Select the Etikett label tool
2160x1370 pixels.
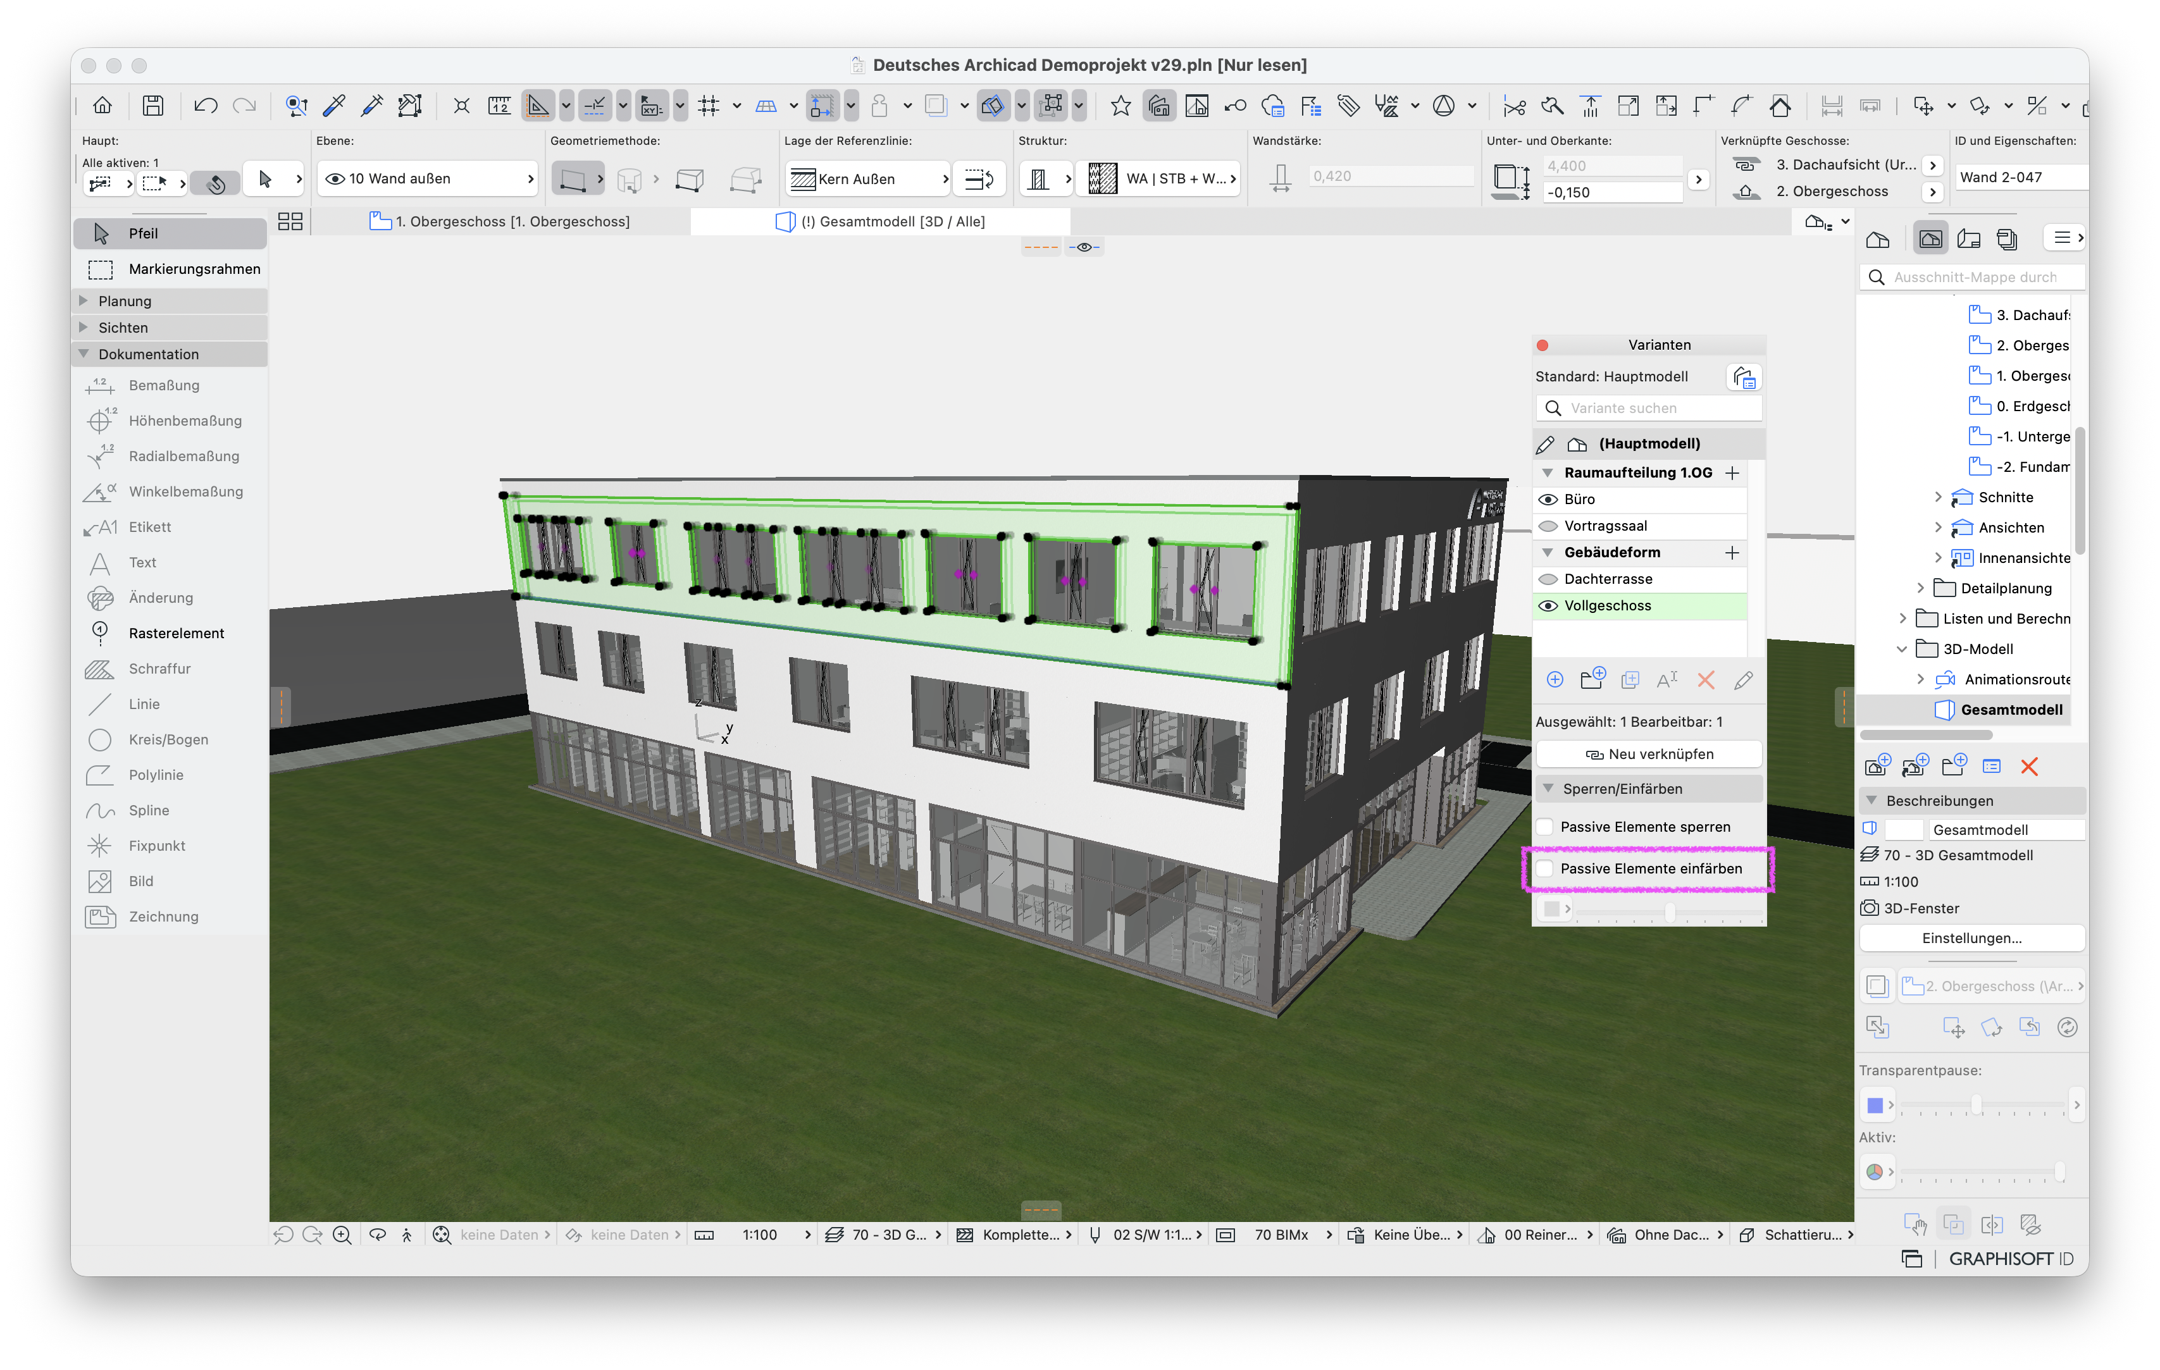[170, 528]
